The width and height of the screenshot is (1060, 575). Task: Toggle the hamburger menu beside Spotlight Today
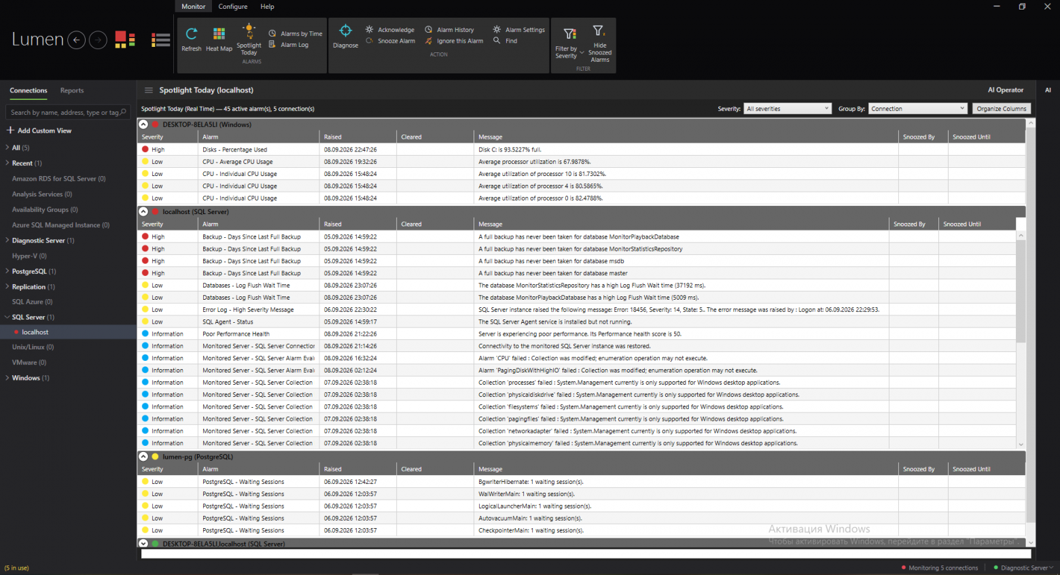[x=148, y=90]
